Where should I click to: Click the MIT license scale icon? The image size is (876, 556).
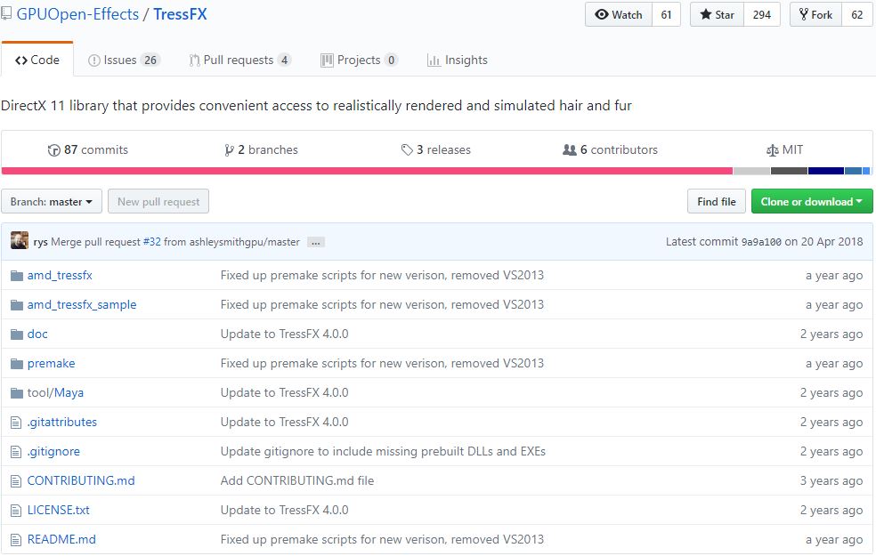pyautogui.click(x=772, y=150)
